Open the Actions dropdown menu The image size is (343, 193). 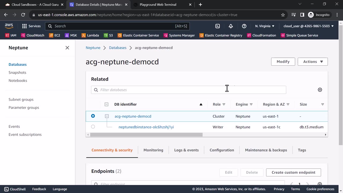point(312,62)
